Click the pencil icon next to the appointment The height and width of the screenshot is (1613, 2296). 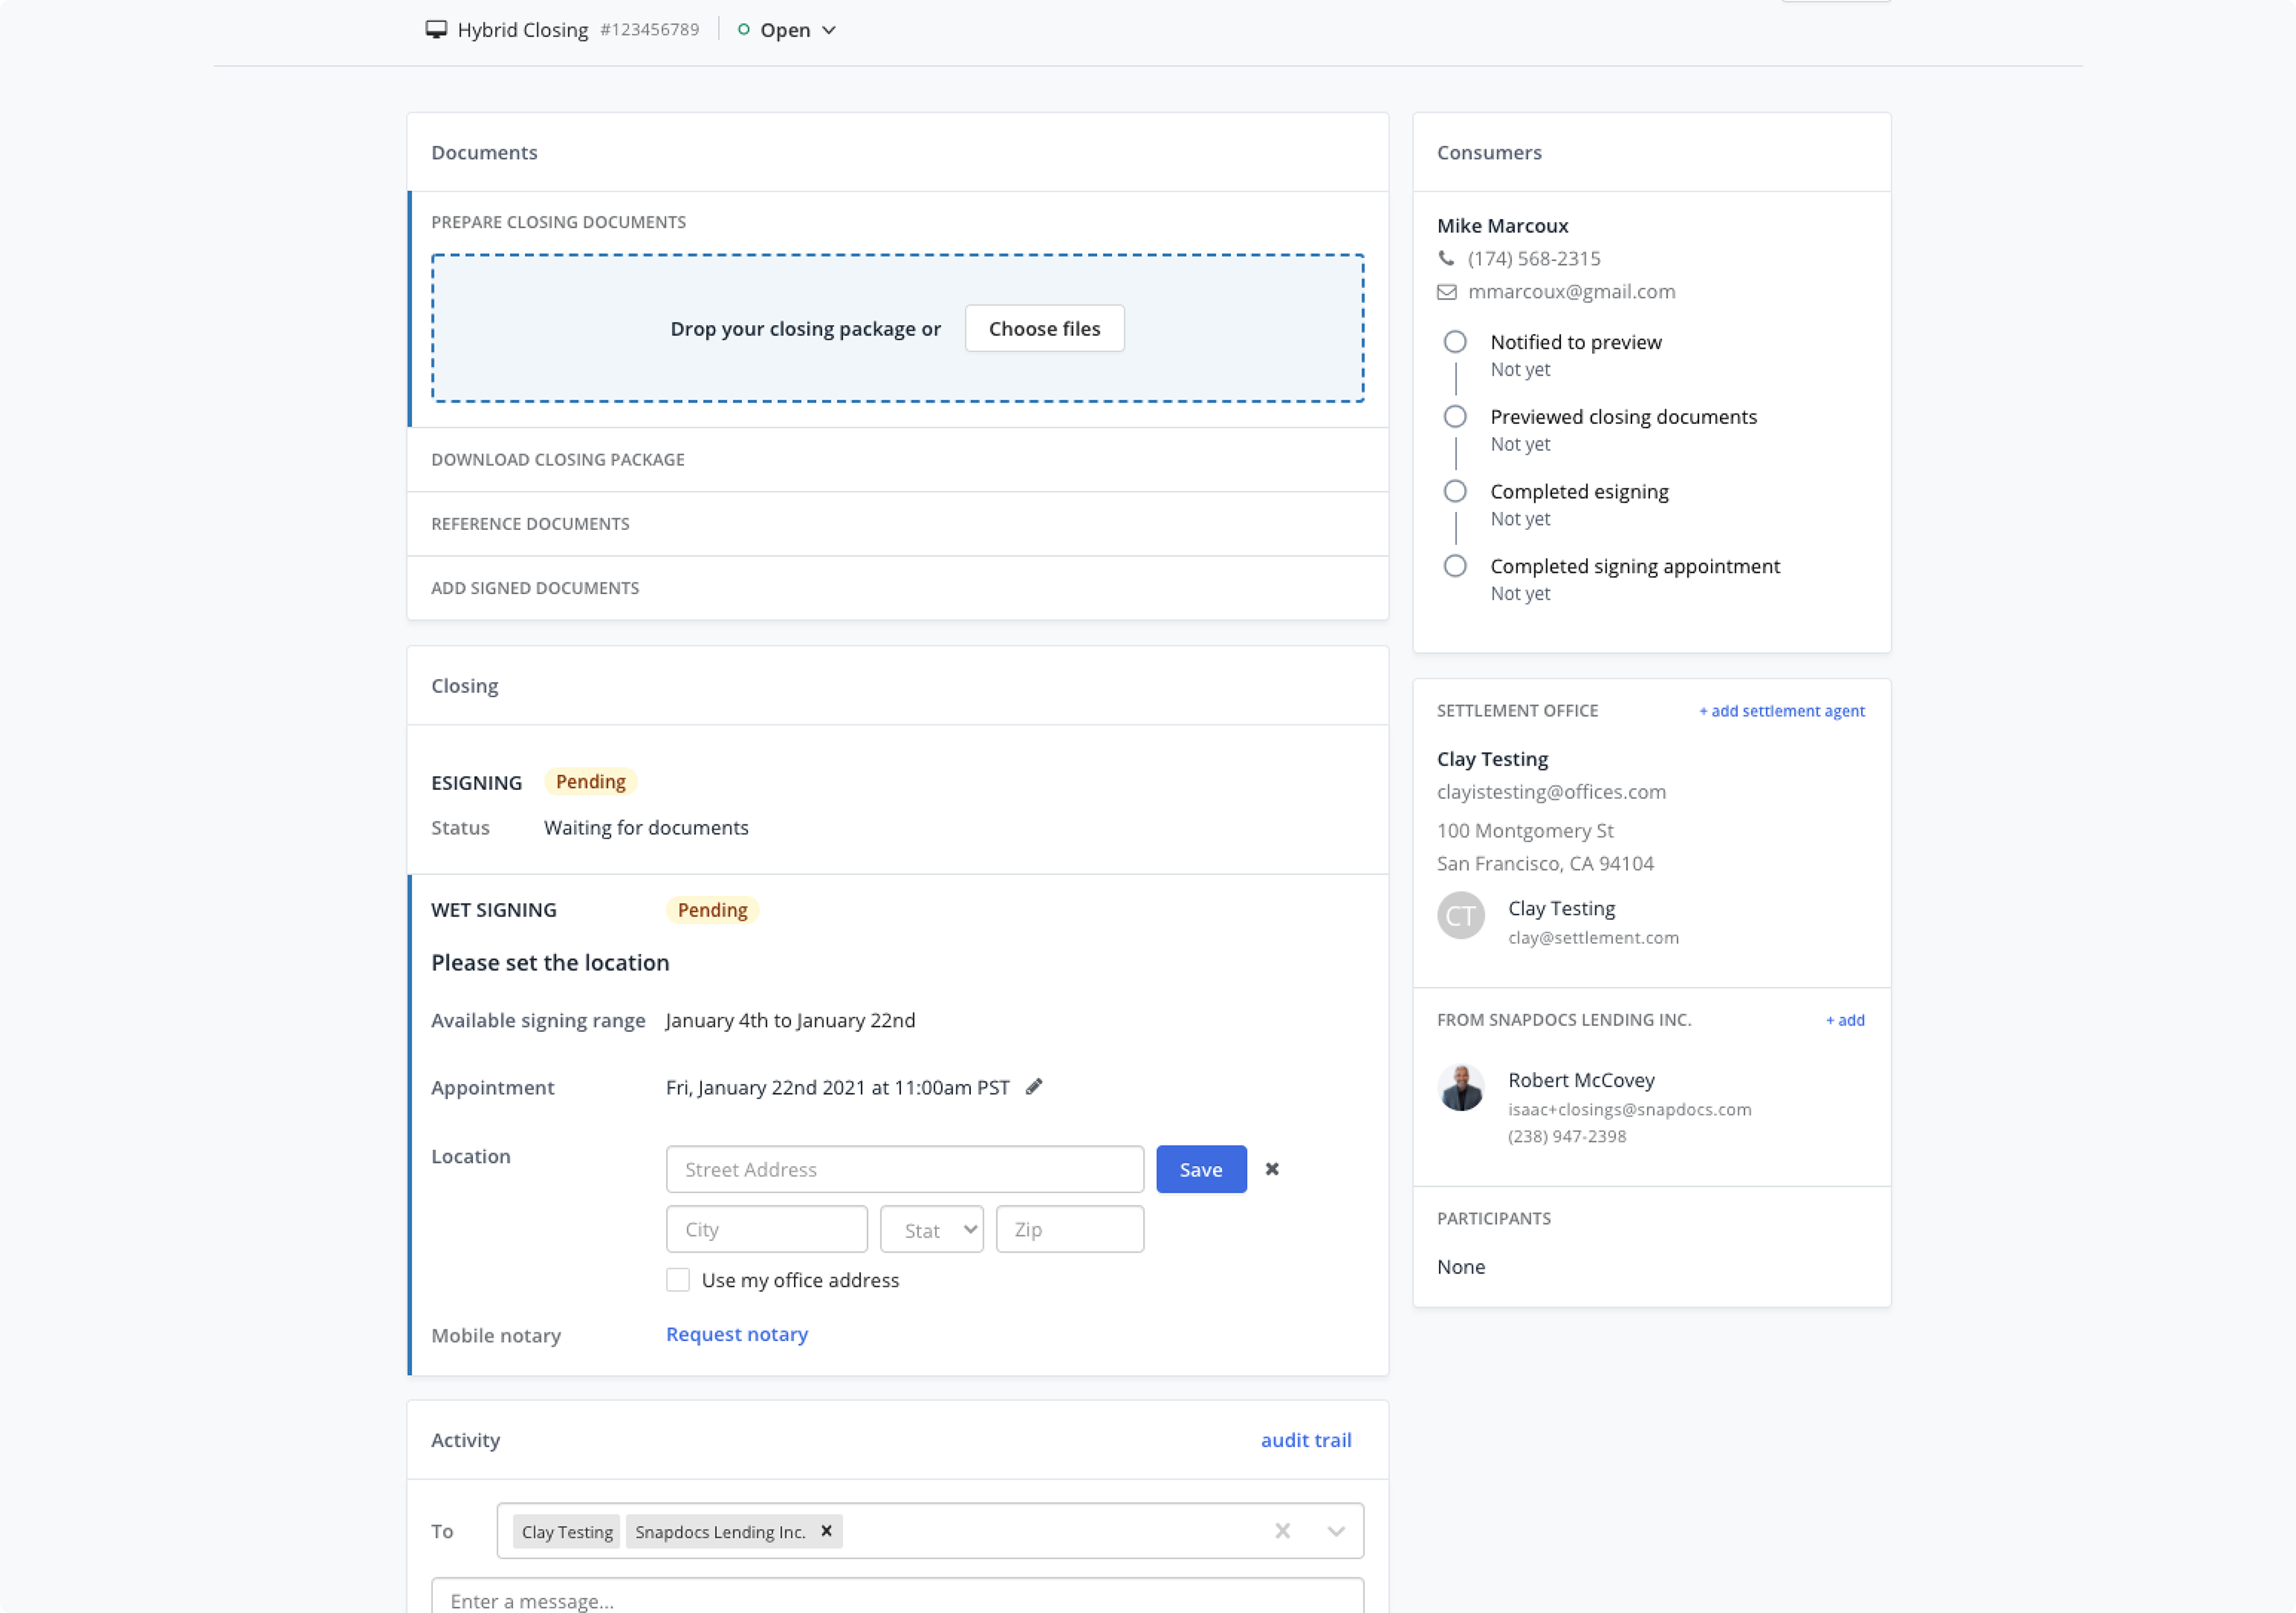coord(1034,1086)
